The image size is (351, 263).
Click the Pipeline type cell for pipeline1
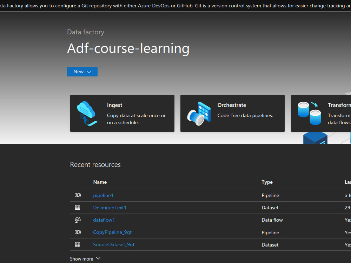[270, 195]
